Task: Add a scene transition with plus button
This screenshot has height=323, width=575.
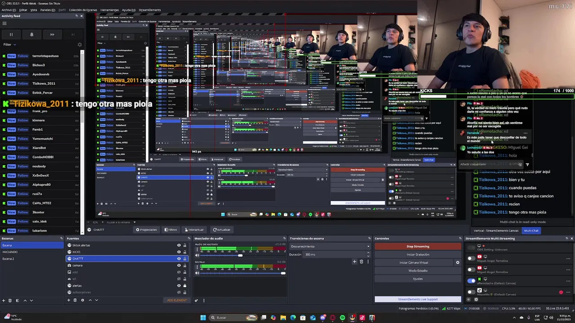Action: click(x=354, y=262)
